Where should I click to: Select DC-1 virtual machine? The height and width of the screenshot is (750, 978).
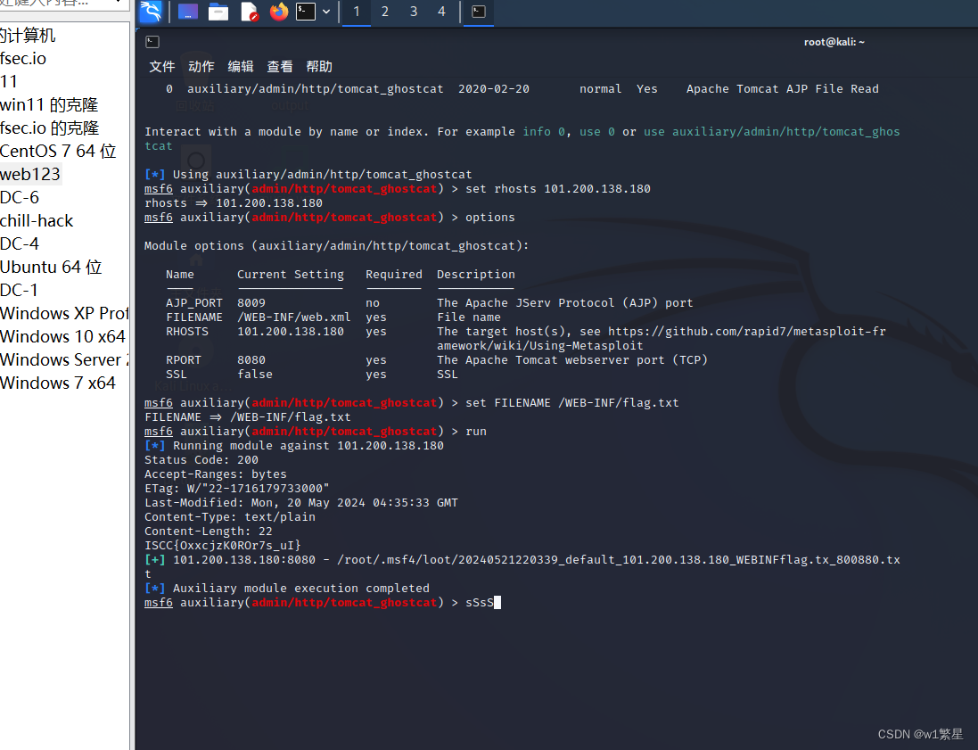(20, 290)
